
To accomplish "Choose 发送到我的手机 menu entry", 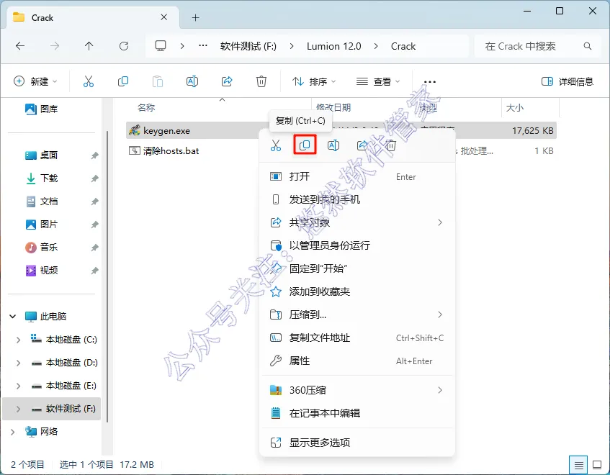I will (356, 199).
